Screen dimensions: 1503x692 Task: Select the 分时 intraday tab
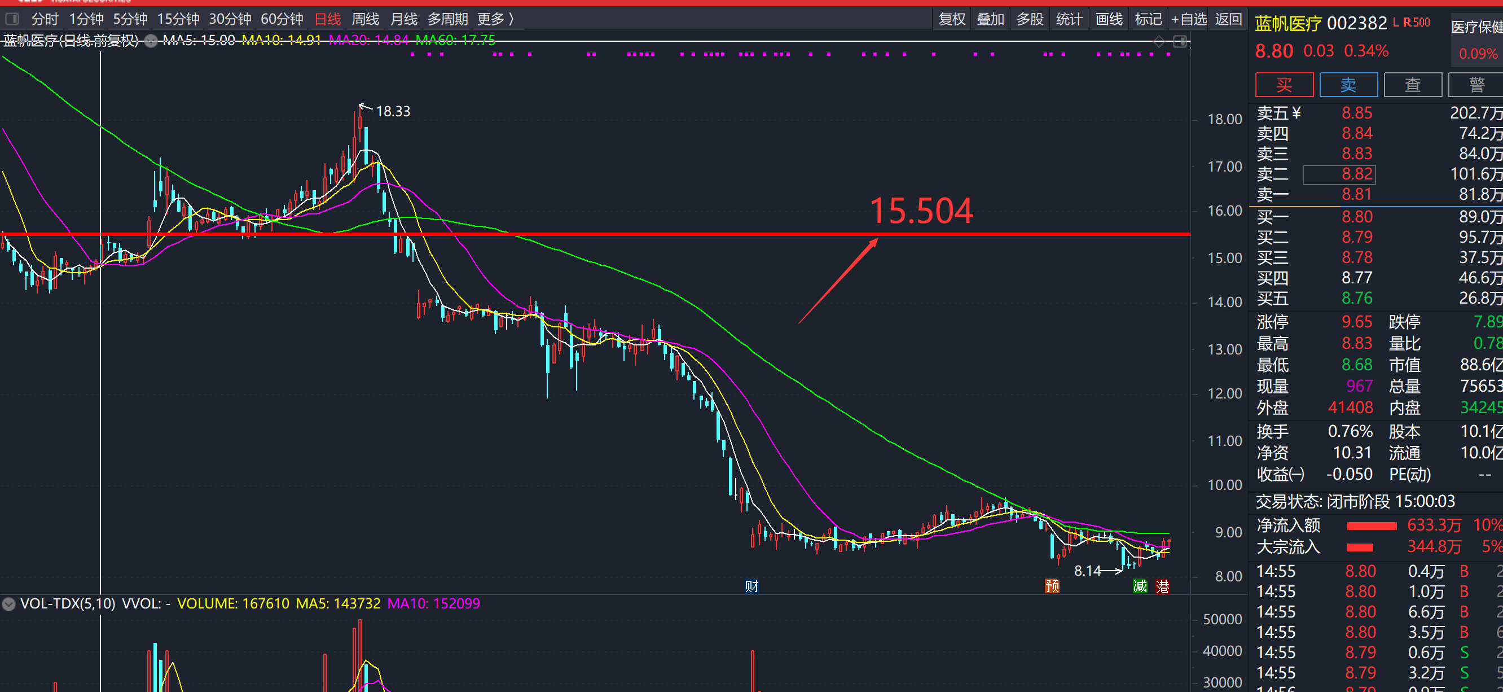[45, 19]
